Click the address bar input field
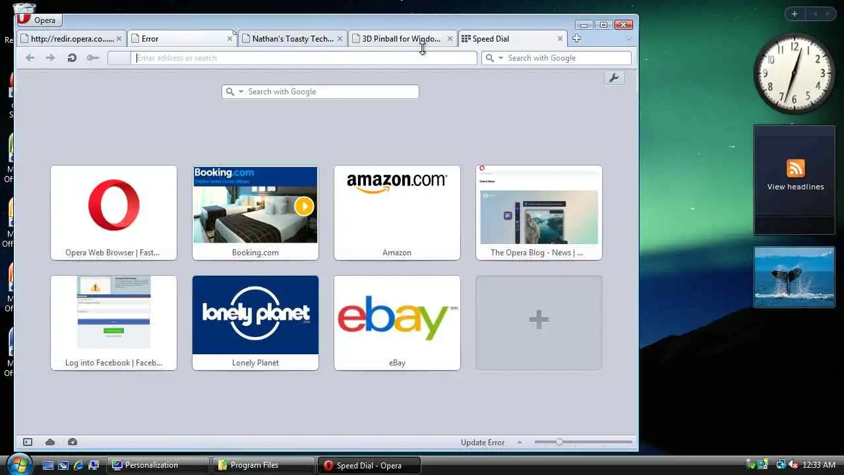This screenshot has height=475, width=844. point(305,58)
